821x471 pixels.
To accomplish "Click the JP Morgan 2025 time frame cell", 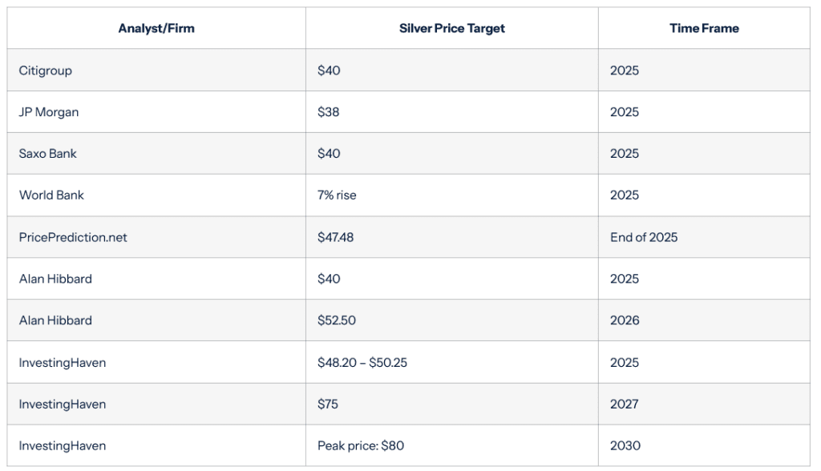I will [625, 112].
